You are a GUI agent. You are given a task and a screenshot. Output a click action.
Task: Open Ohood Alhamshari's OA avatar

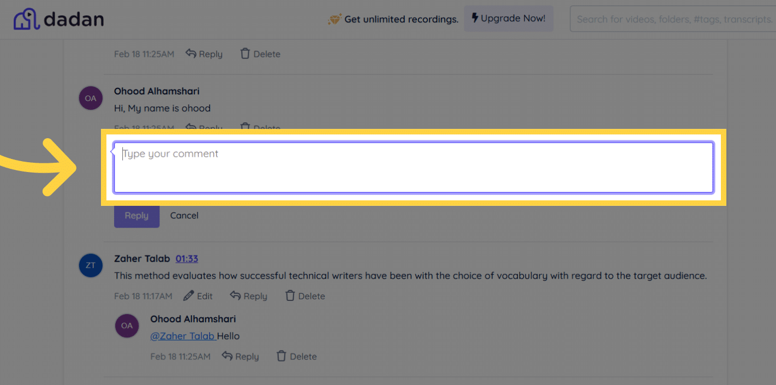(x=91, y=98)
